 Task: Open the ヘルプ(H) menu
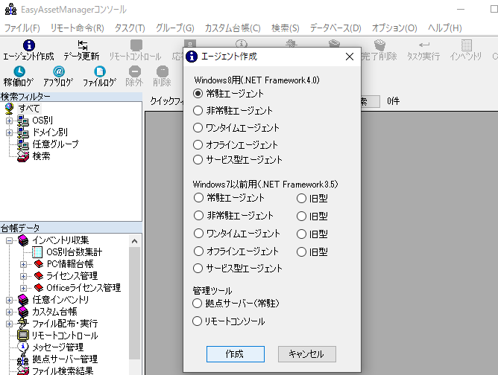click(444, 28)
